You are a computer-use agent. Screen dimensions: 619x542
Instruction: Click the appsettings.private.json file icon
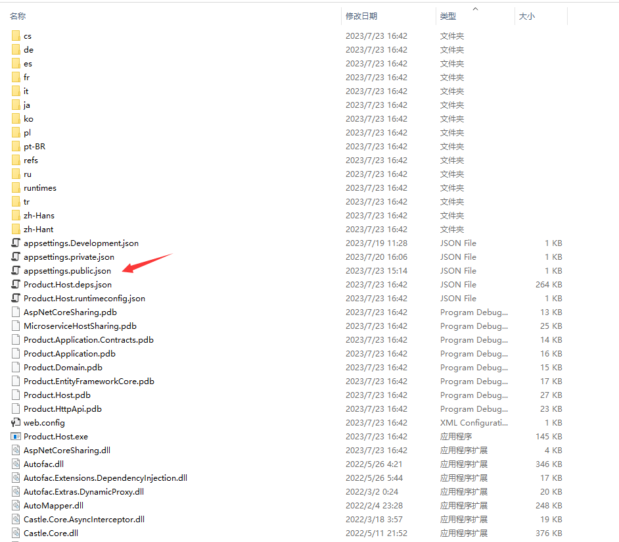[x=16, y=257]
